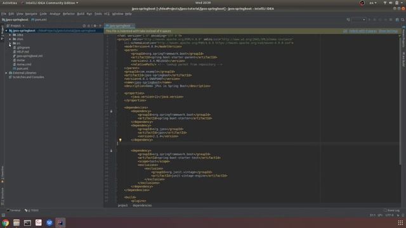Open the VCS menu

tap(107, 14)
